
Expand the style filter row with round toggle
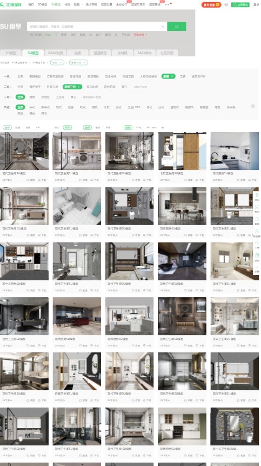(x=253, y=106)
